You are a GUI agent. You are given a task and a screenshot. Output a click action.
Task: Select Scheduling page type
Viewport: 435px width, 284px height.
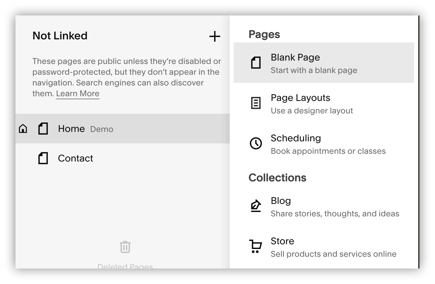324,143
